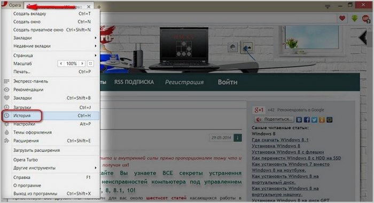Viewport: 374px width, 203px height.
Task: Select Создать вкладку menu item
Action: click(52, 13)
